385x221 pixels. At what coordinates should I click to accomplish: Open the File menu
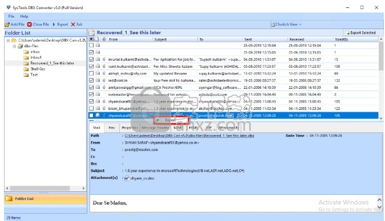point(11,16)
